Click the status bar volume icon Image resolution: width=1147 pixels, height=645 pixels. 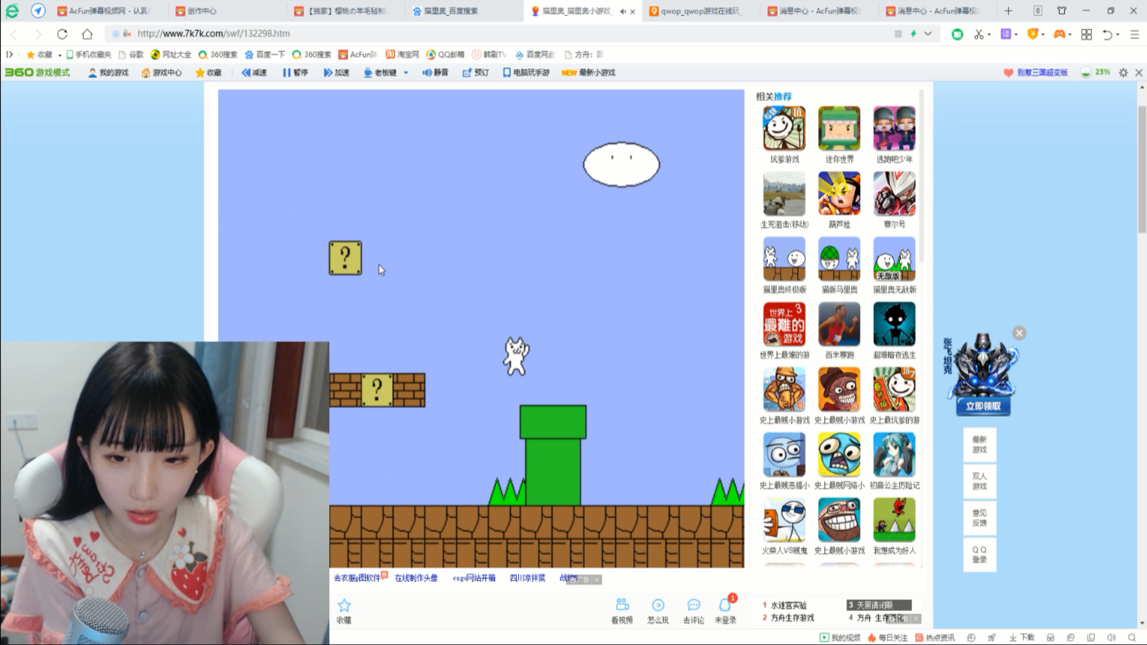pyautogui.click(x=1111, y=637)
